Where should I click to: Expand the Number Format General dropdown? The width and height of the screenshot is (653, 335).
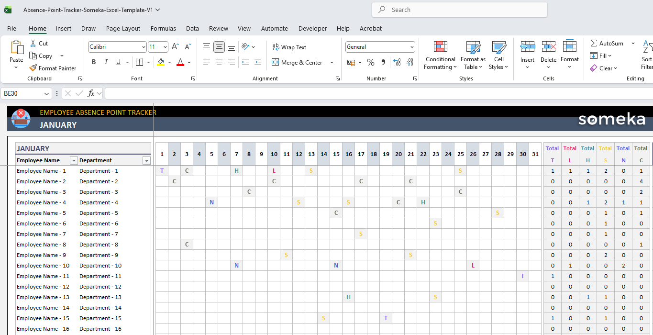[411, 47]
